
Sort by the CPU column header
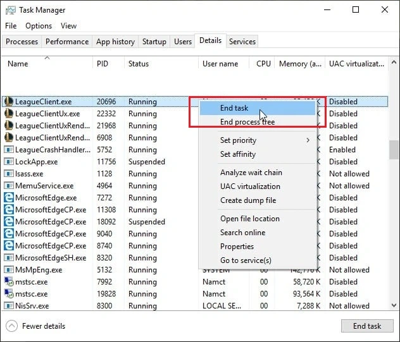262,63
